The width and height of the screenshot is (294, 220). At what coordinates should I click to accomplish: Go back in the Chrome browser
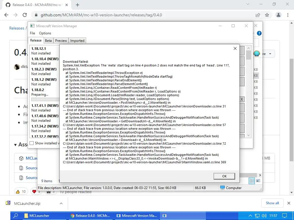(6, 15)
